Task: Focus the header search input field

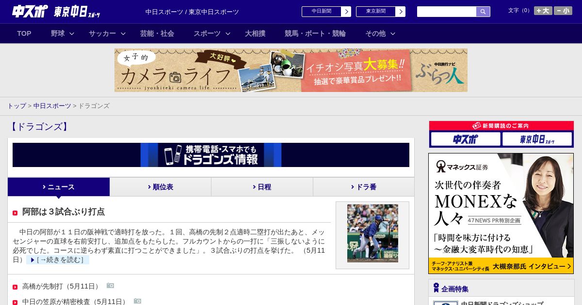Action: click(x=447, y=12)
